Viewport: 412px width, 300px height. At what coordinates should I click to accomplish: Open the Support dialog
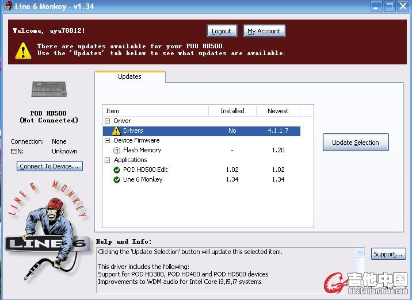click(388, 254)
